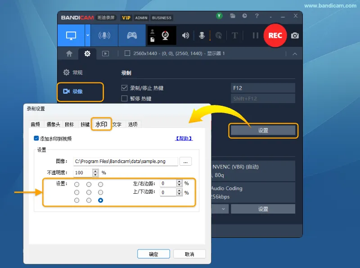
Task: Toggle microphone icon in toolbar
Action: 202,36
